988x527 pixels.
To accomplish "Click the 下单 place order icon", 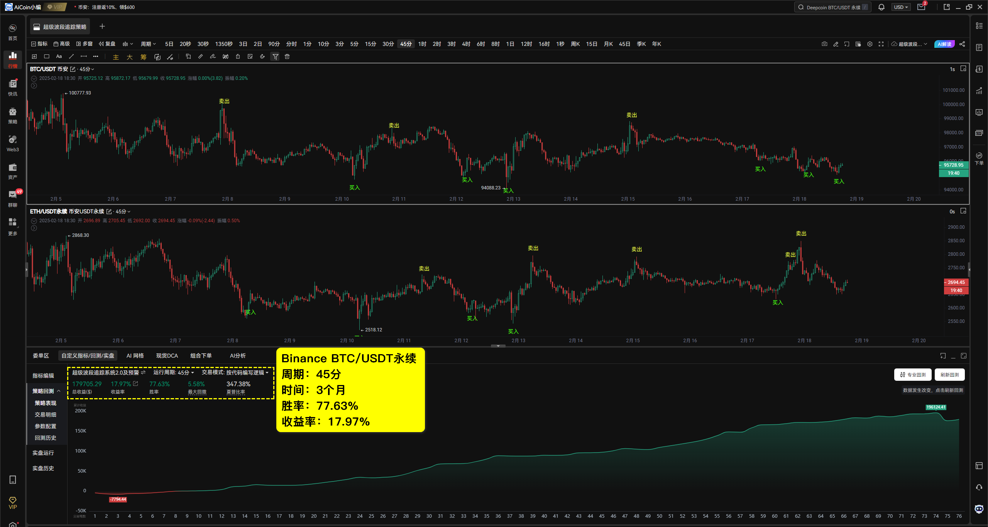I will click(979, 158).
